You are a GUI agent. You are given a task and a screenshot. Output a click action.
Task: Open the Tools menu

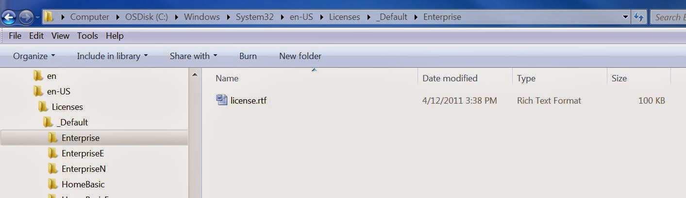click(x=87, y=36)
